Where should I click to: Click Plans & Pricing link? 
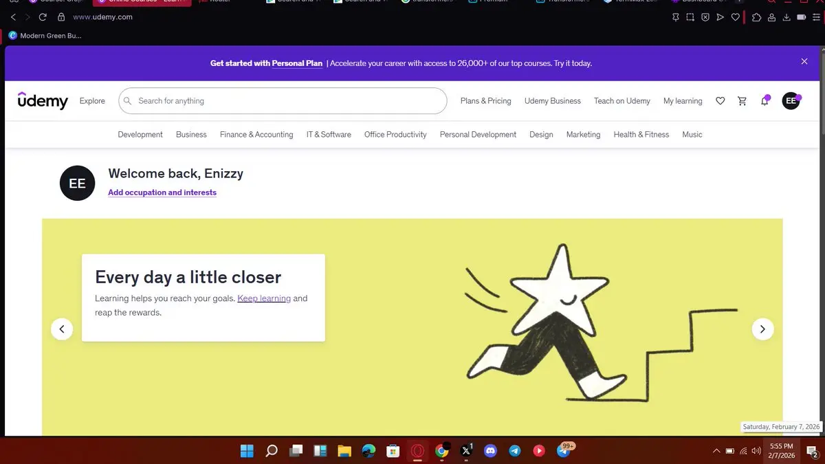click(x=486, y=101)
